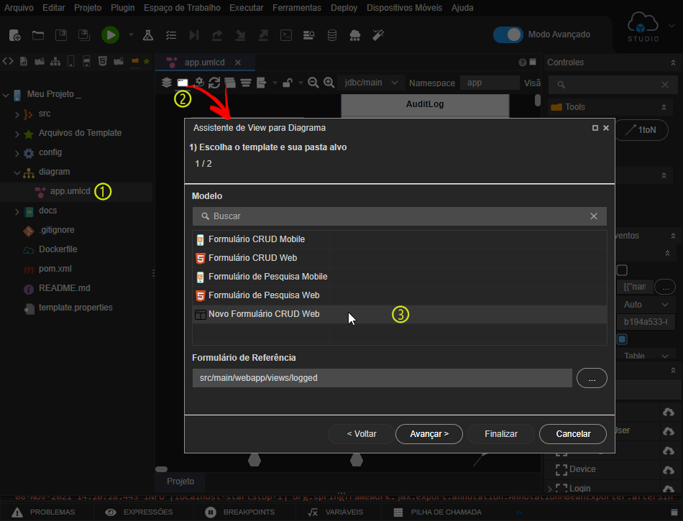Click the zoom in magnifier icon
This screenshot has width=683, height=521.
pyautogui.click(x=329, y=82)
